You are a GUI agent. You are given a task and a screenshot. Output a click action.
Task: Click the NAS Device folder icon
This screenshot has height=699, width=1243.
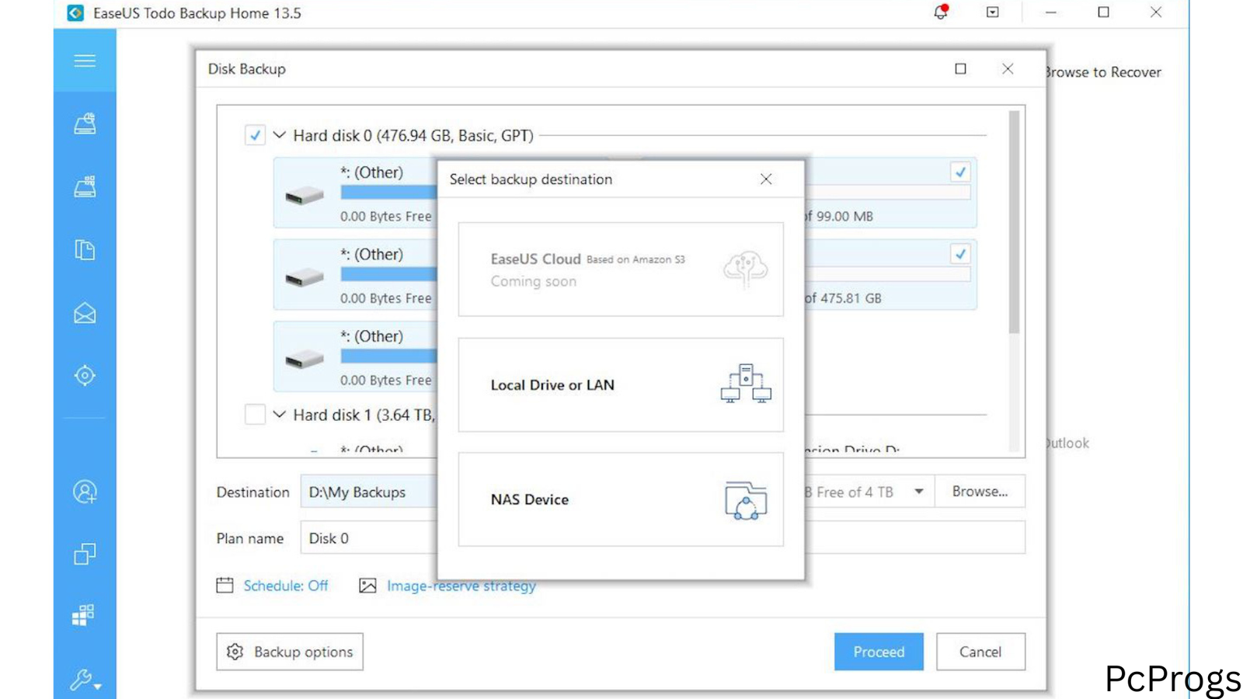click(746, 500)
